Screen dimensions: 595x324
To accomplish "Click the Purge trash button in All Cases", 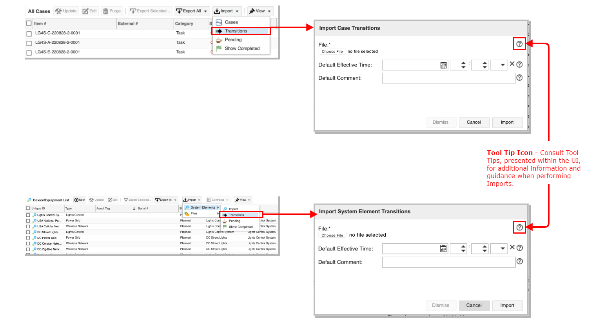I will (112, 11).
